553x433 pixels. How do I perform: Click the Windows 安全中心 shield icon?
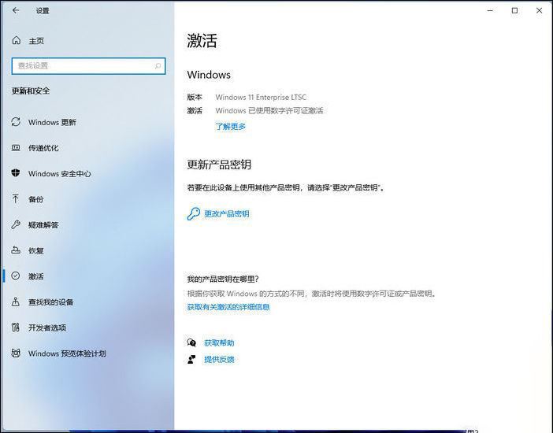(16, 173)
